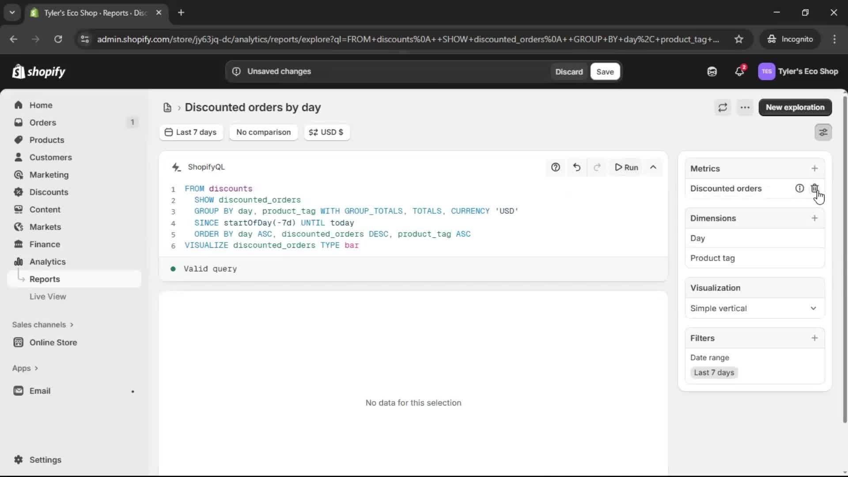Delete the Discounted orders metric
The width and height of the screenshot is (848, 477).
pos(814,188)
